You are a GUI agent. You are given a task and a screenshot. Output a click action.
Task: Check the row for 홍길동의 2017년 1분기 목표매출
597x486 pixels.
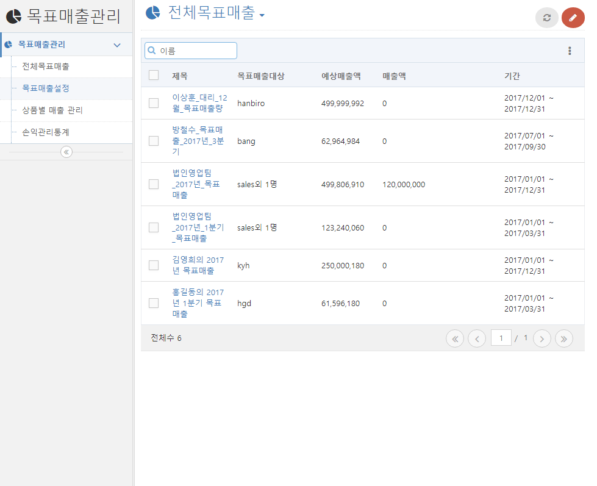point(154,303)
